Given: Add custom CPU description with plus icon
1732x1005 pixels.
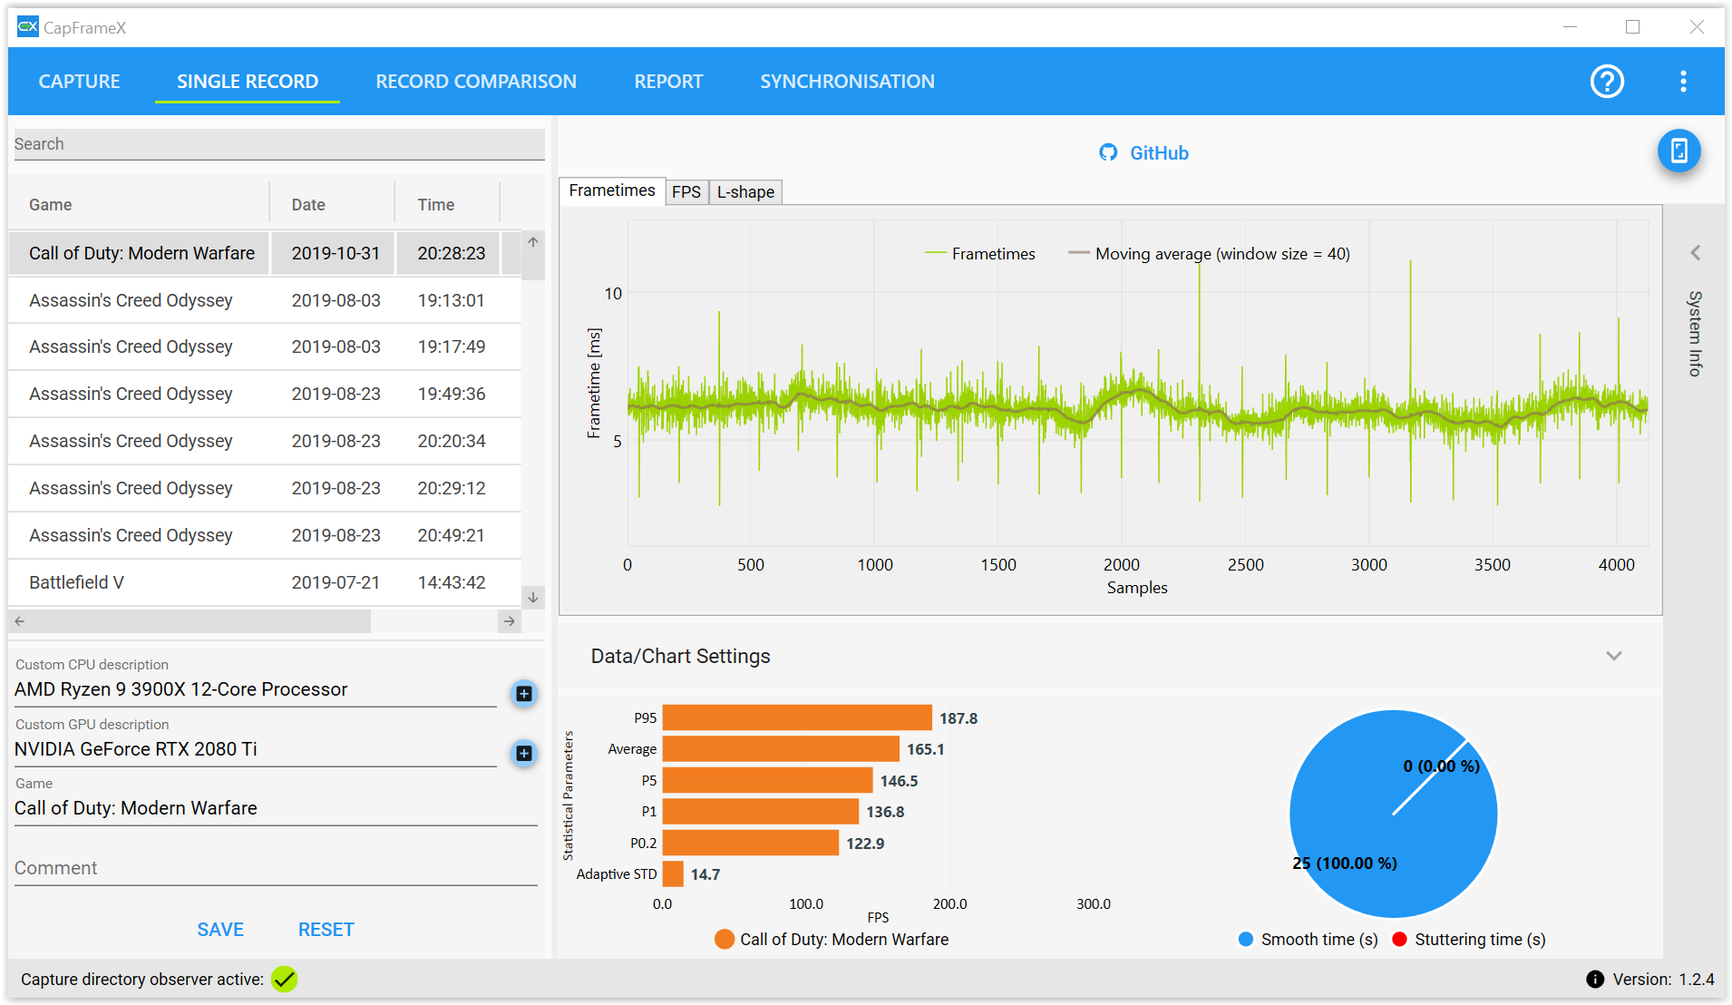Looking at the screenshot, I should pyautogui.click(x=524, y=694).
